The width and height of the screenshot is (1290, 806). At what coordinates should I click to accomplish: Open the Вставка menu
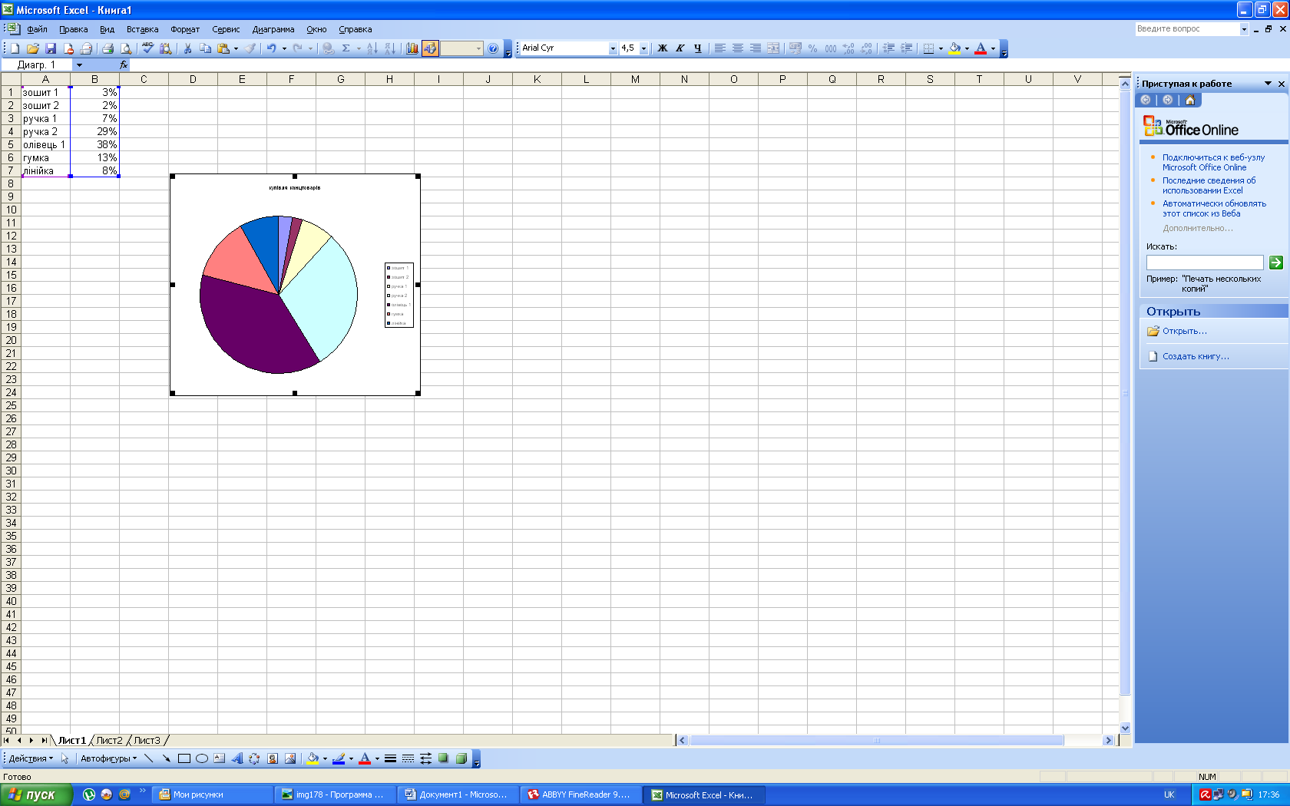point(142,29)
